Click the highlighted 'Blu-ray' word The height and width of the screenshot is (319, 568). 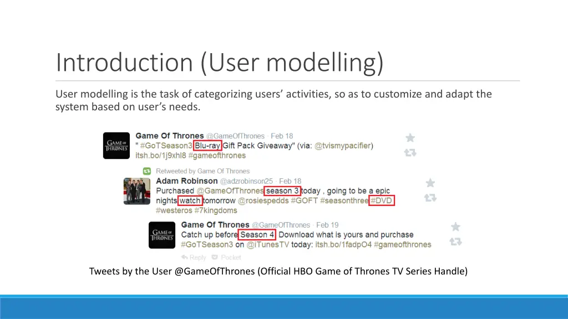(207, 146)
